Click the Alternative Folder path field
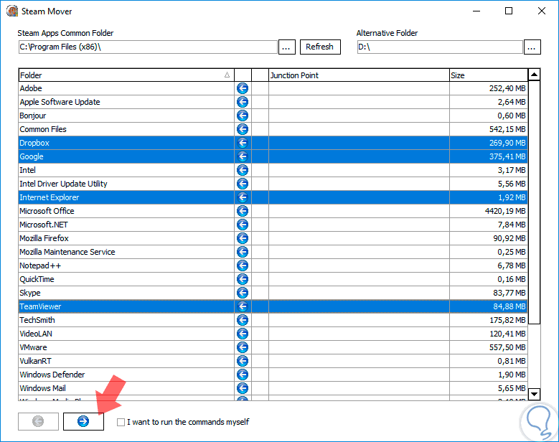The height and width of the screenshot is (442, 559). coord(440,47)
